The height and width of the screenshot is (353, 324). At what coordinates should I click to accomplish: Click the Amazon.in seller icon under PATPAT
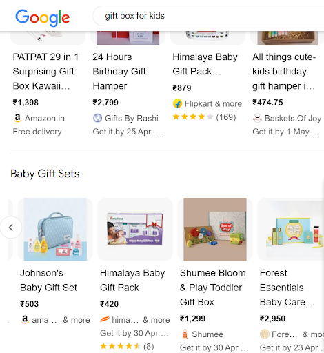(x=17, y=118)
